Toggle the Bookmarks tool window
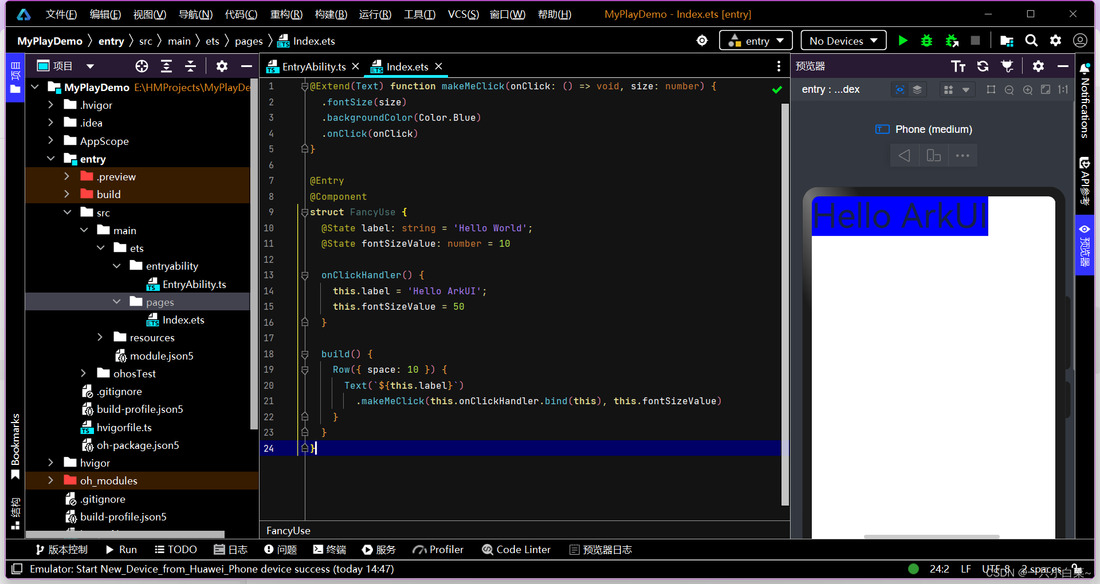Image resolution: width=1100 pixels, height=584 pixels. 15,447
